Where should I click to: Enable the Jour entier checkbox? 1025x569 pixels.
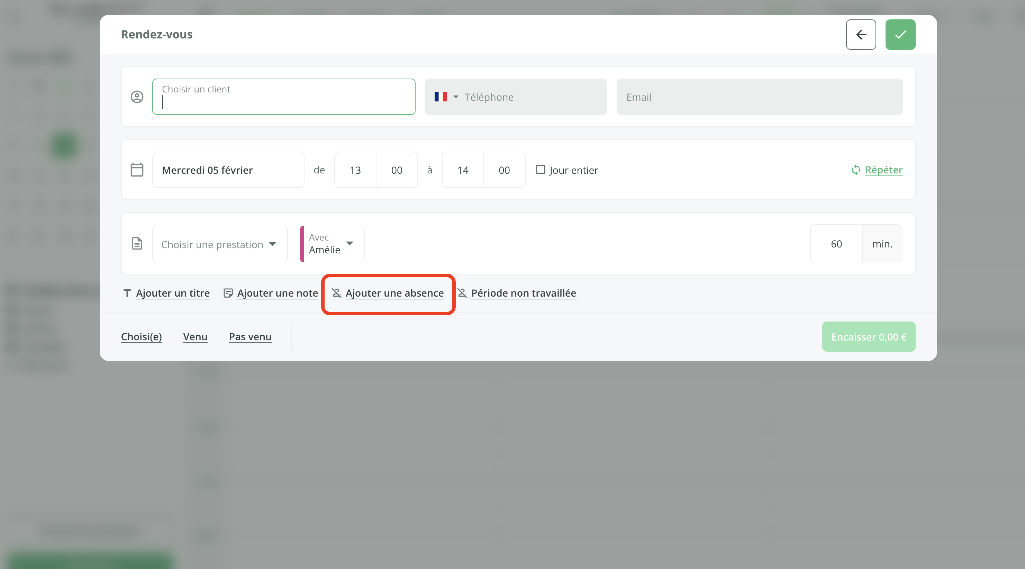click(x=540, y=170)
